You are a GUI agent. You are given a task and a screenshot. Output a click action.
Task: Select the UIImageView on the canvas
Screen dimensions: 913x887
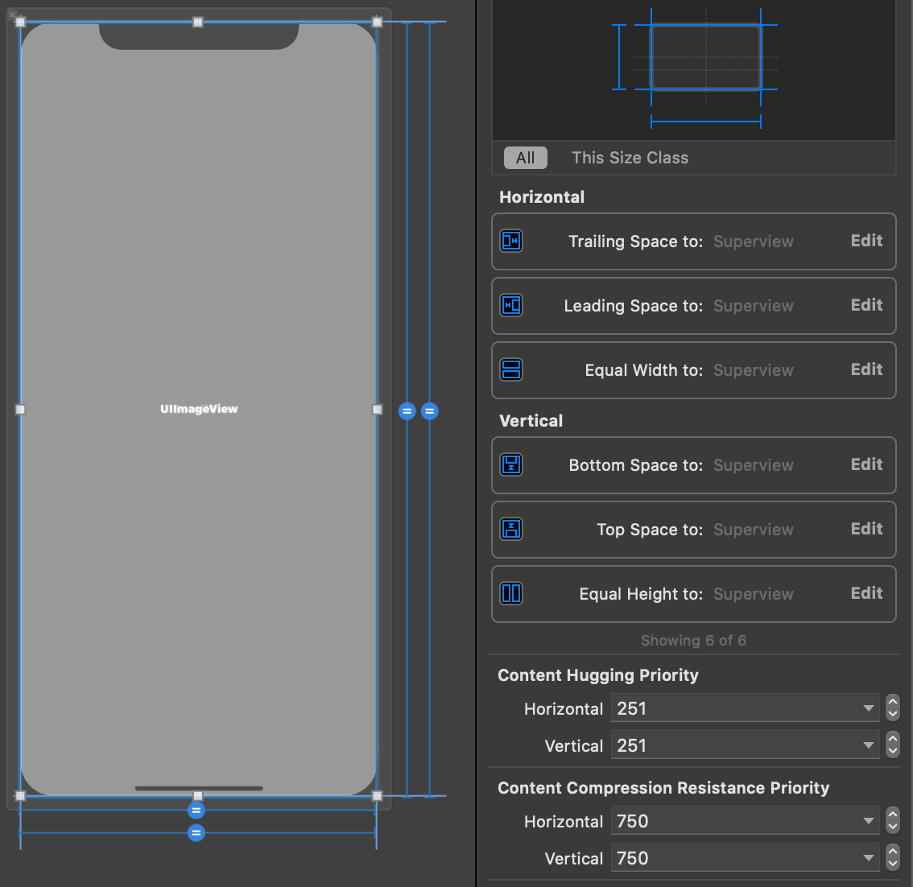point(199,409)
